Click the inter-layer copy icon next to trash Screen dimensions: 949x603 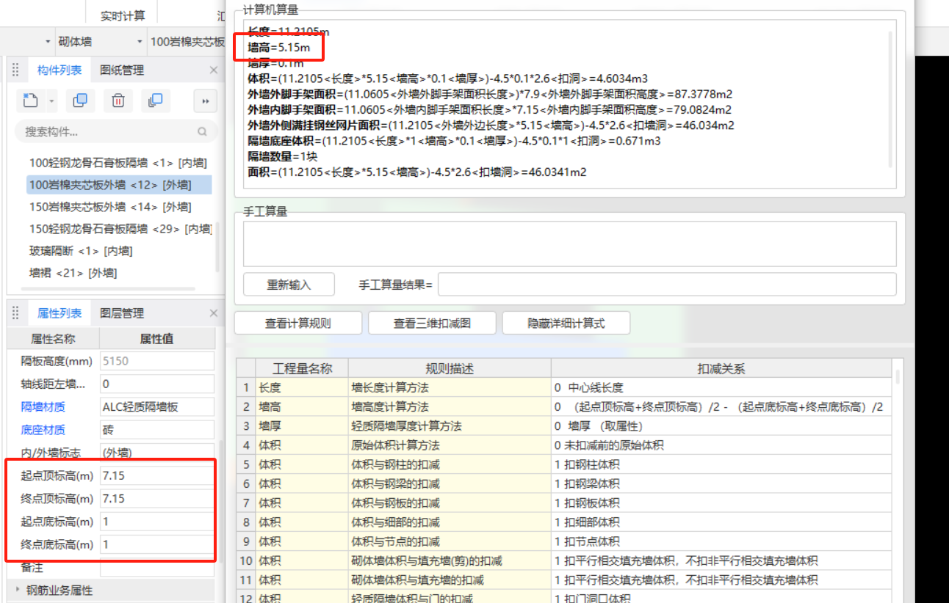[156, 100]
